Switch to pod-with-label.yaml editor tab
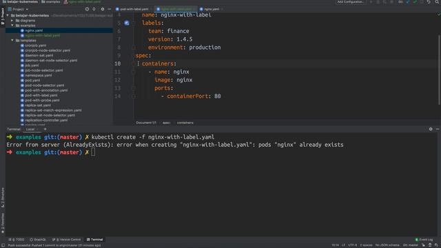Image resolution: width=441 pixels, height=248 pixels. (x=134, y=9)
